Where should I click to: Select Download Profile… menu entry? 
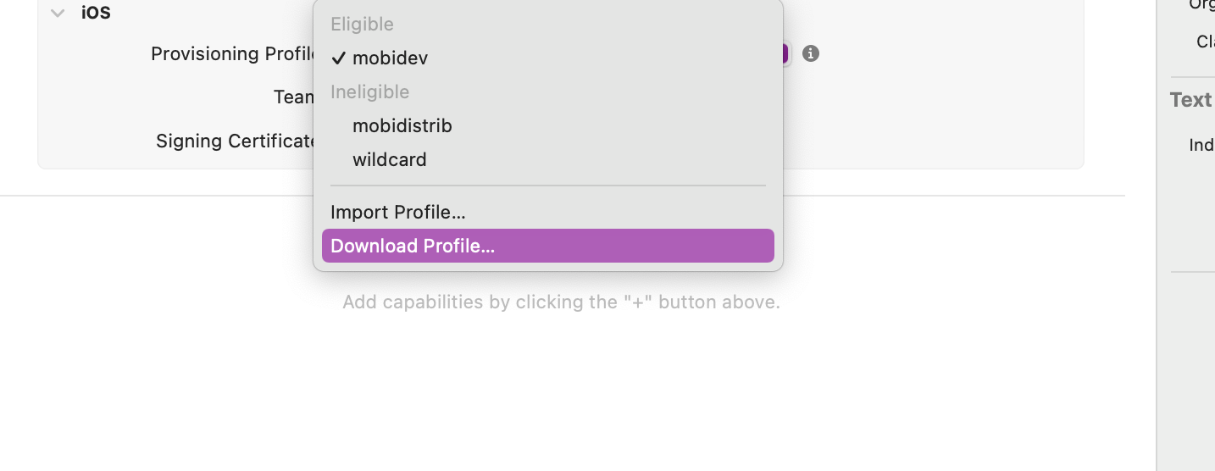pyautogui.click(x=547, y=246)
